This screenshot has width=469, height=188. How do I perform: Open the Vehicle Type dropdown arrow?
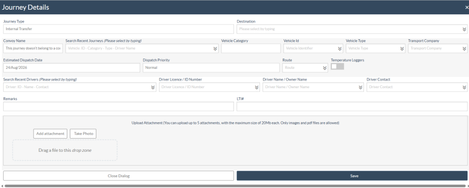click(x=402, y=48)
